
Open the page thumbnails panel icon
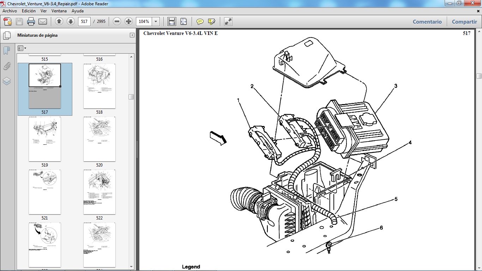click(7, 35)
